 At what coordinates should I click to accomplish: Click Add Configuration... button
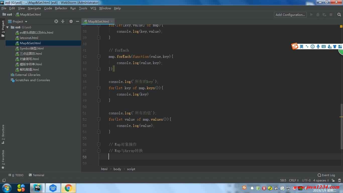290,15
